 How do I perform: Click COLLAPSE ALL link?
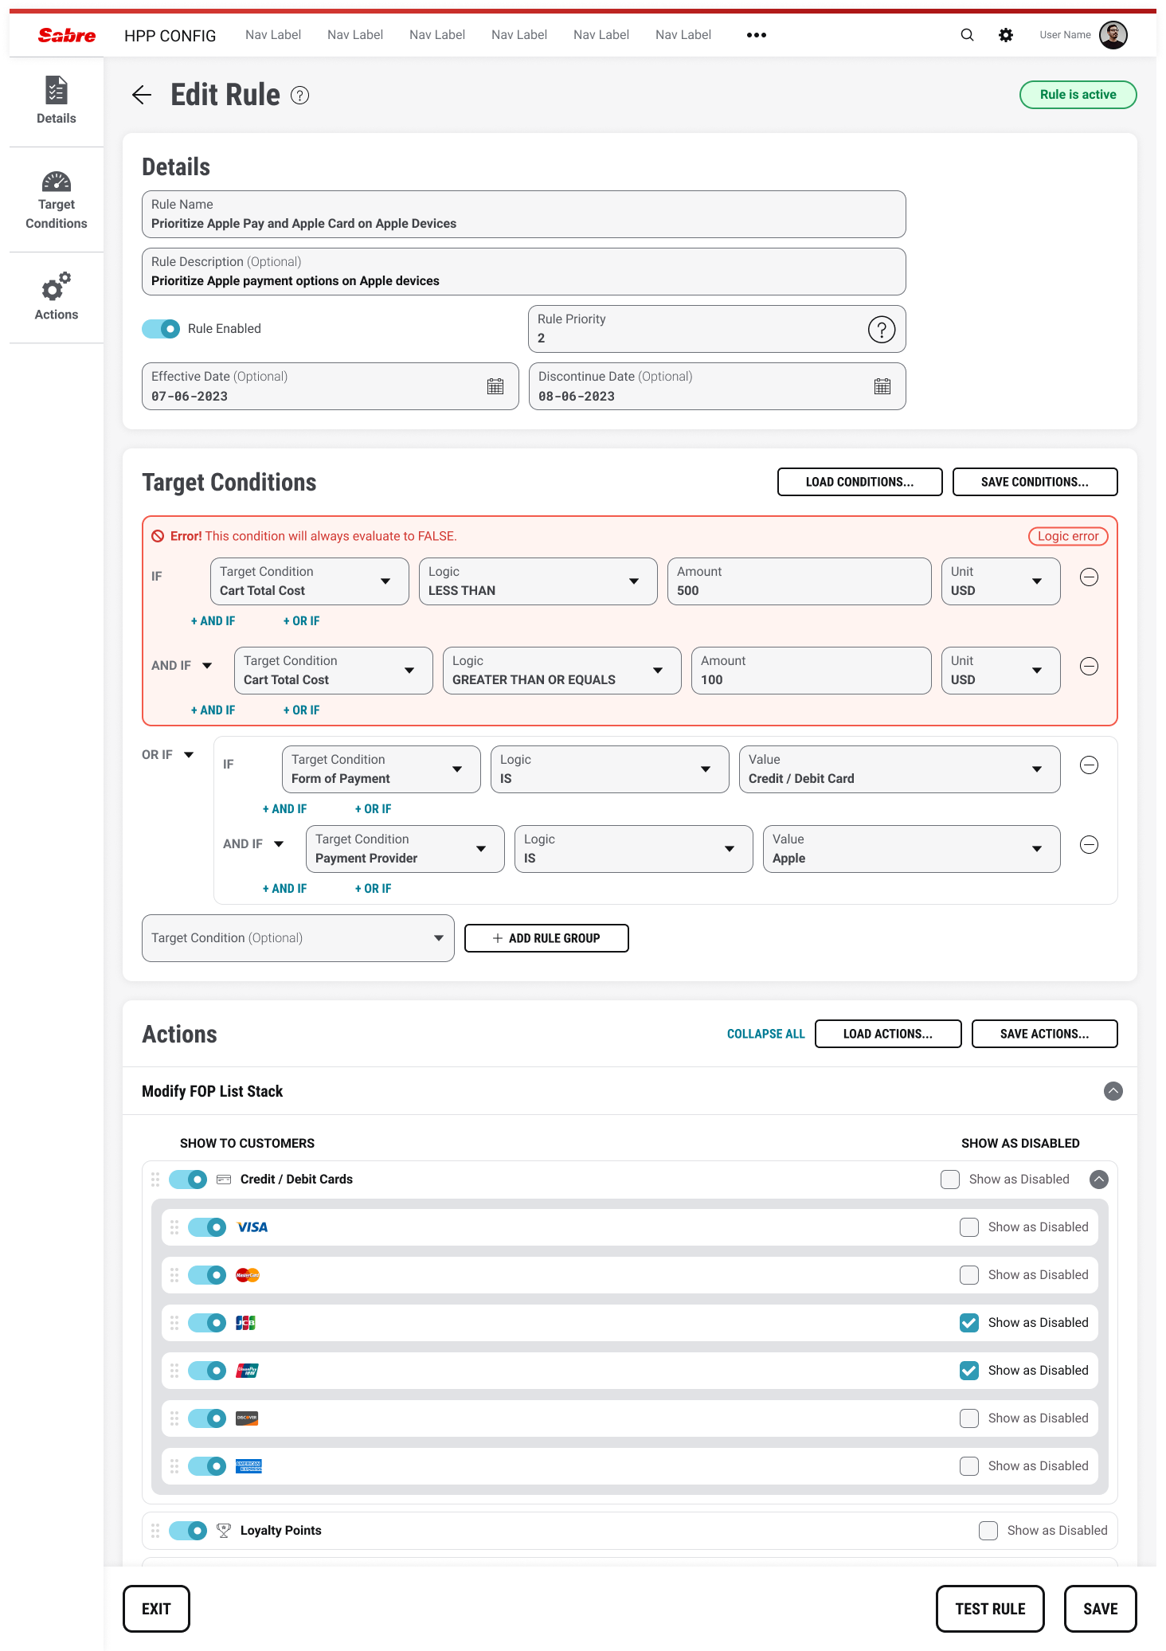(765, 1034)
